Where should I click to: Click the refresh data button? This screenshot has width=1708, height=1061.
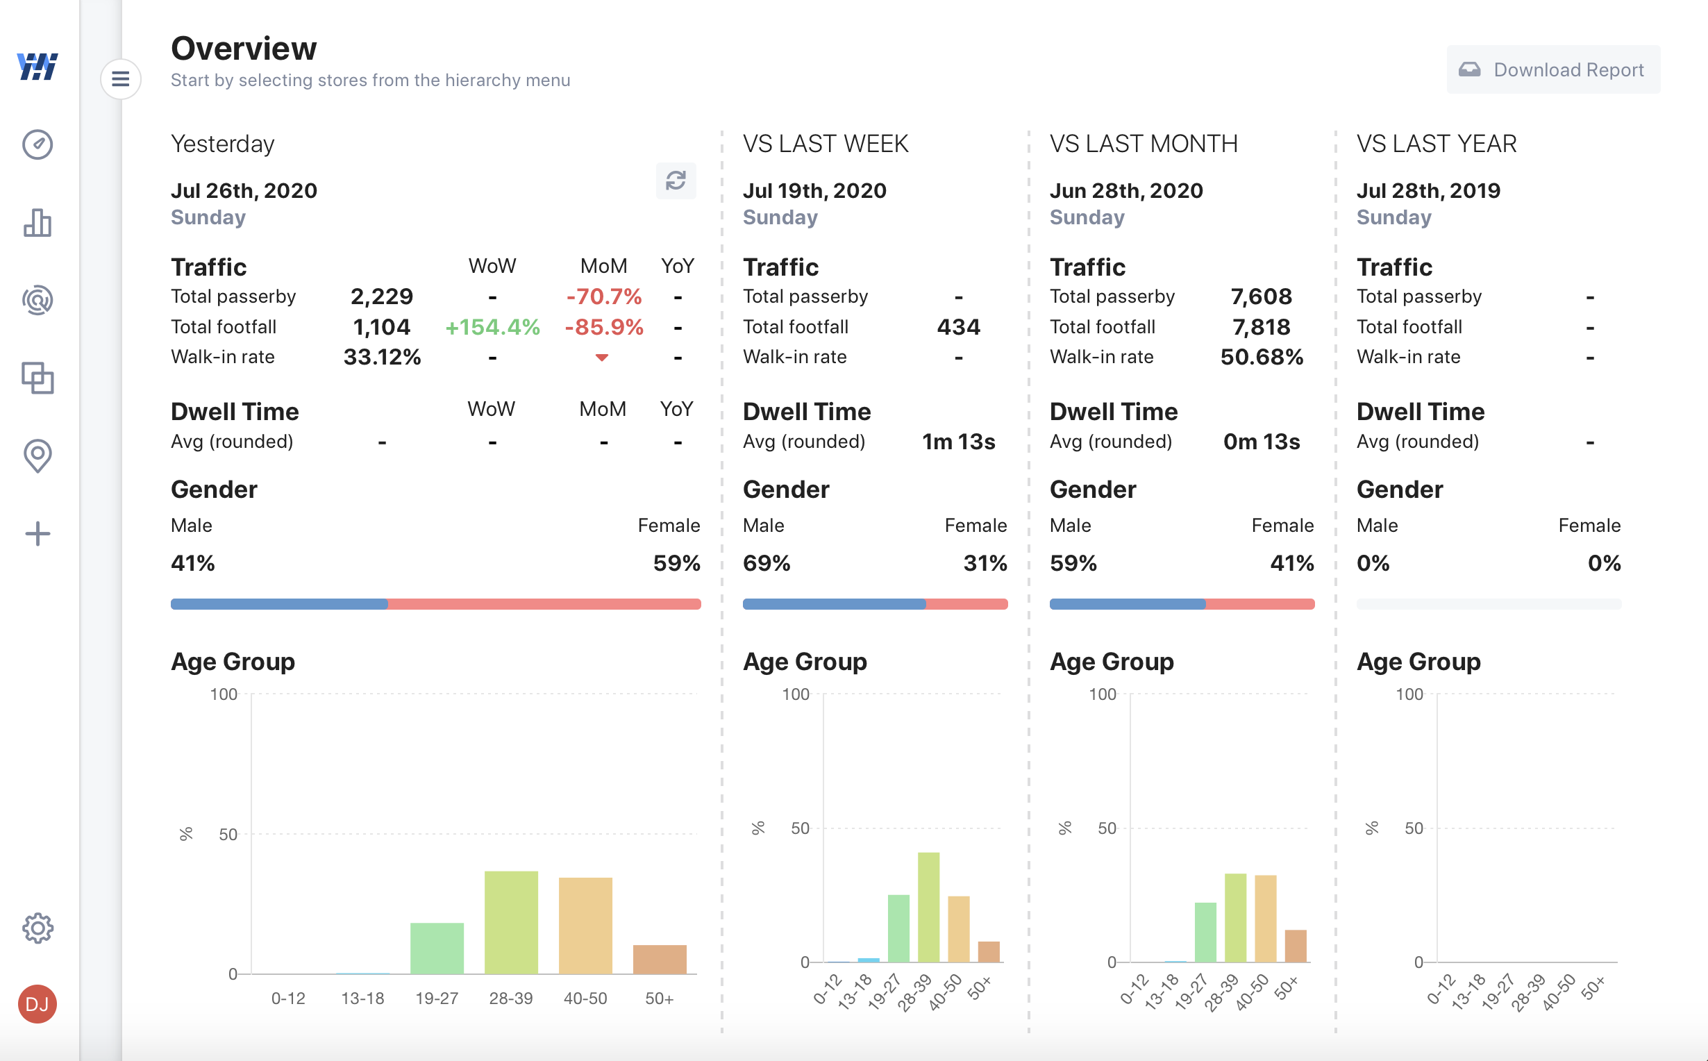[676, 181]
